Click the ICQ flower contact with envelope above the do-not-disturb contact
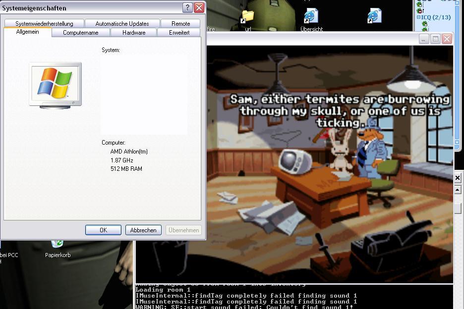This screenshot has height=309, width=464. click(x=419, y=4)
